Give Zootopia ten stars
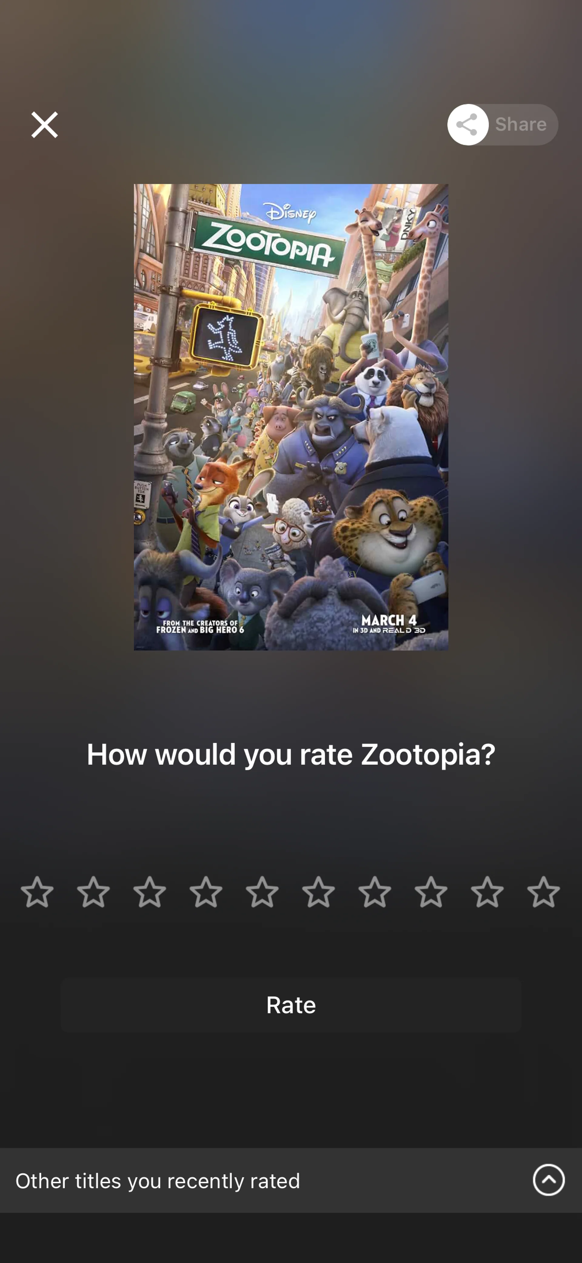This screenshot has width=582, height=1263. [543, 892]
